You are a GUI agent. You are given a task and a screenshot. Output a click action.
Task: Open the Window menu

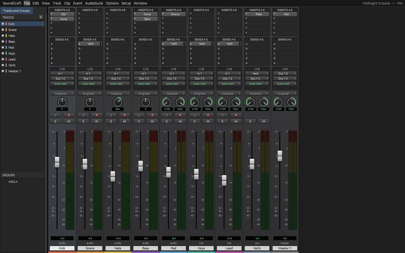pyautogui.click(x=140, y=3)
